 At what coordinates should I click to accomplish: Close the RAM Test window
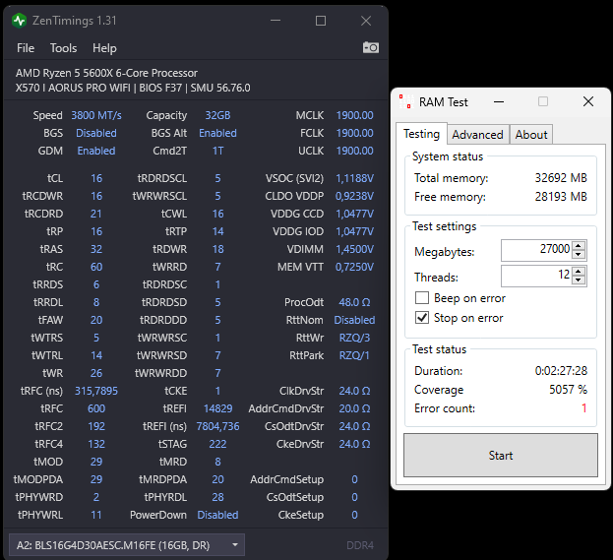pyautogui.click(x=588, y=101)
